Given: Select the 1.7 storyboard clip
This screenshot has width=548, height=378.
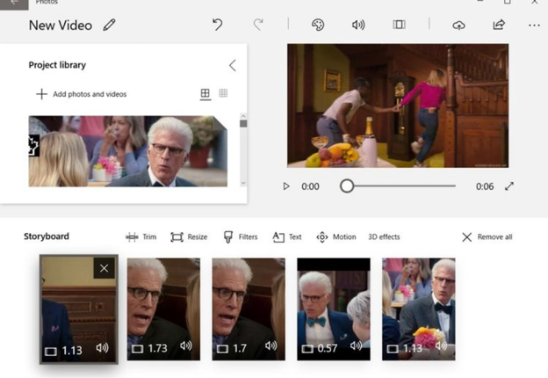Looking at the screenshot, I should 249,309.
